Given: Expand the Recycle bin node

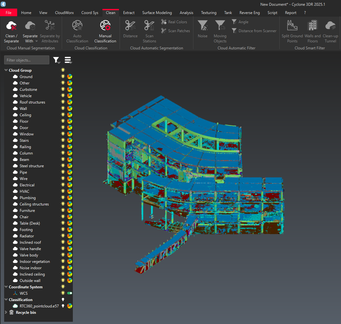Looking at the screenshot, I should [6, 313].
